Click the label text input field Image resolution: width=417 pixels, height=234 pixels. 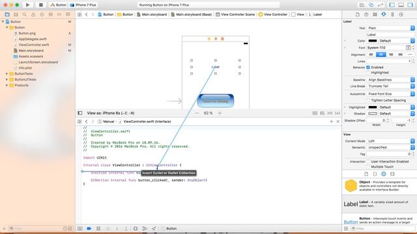(x=390, y=34)
